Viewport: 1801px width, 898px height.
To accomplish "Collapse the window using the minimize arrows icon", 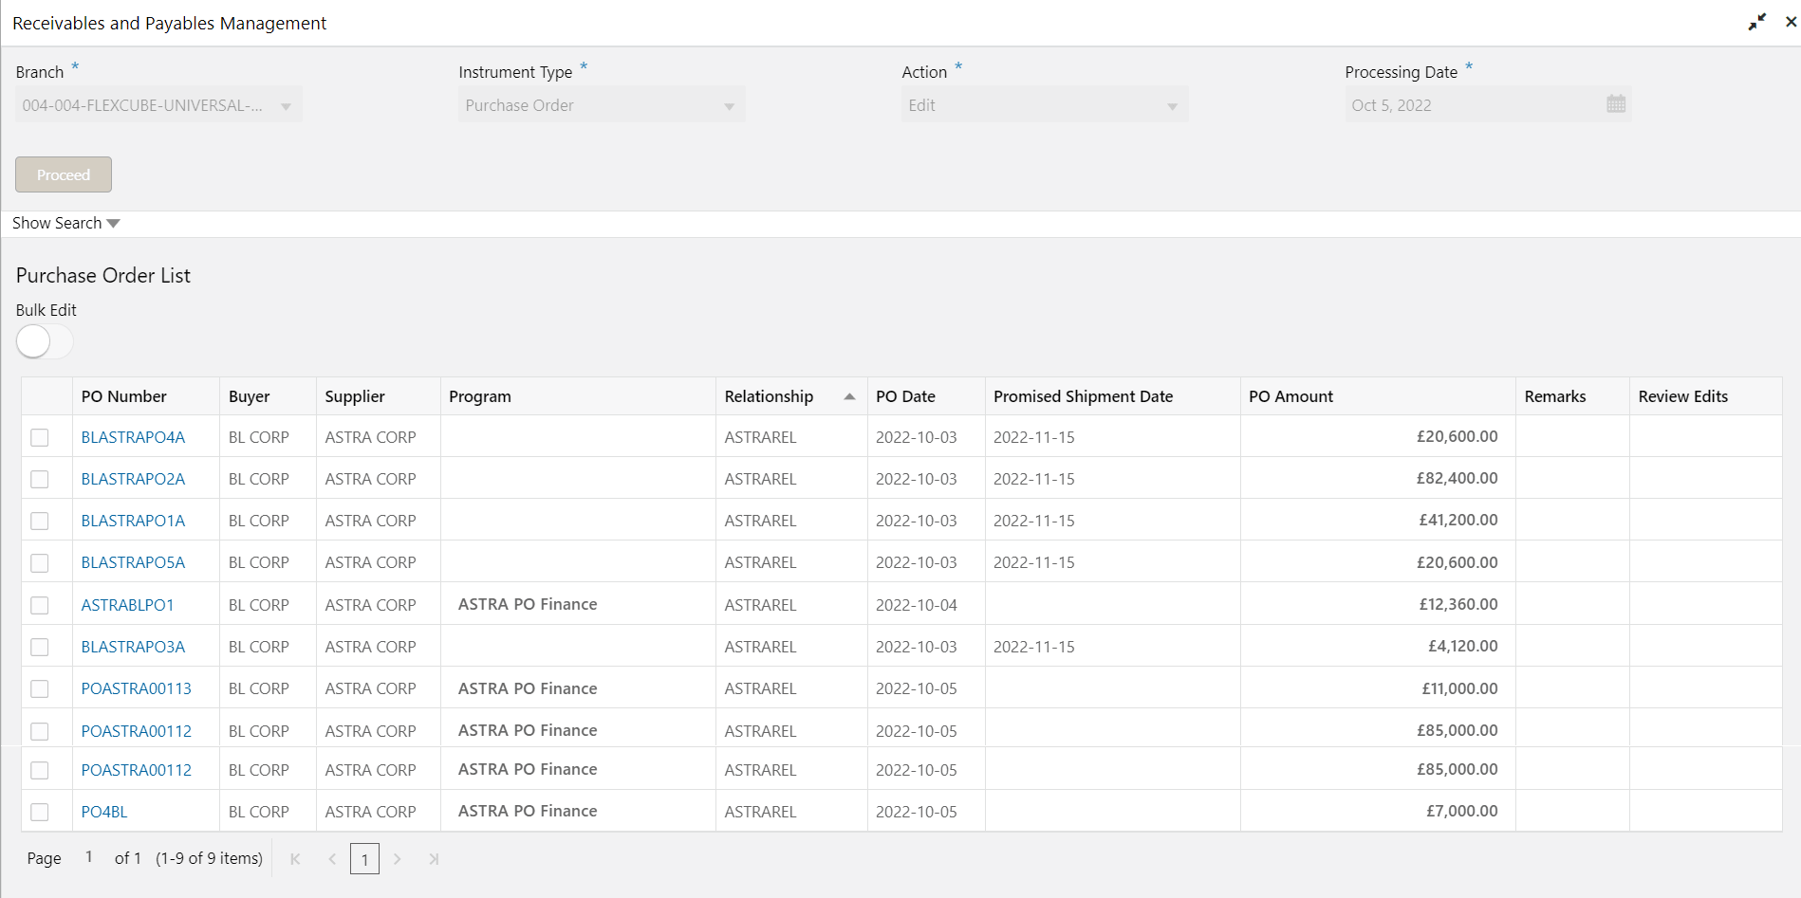I will point(1756,22).
